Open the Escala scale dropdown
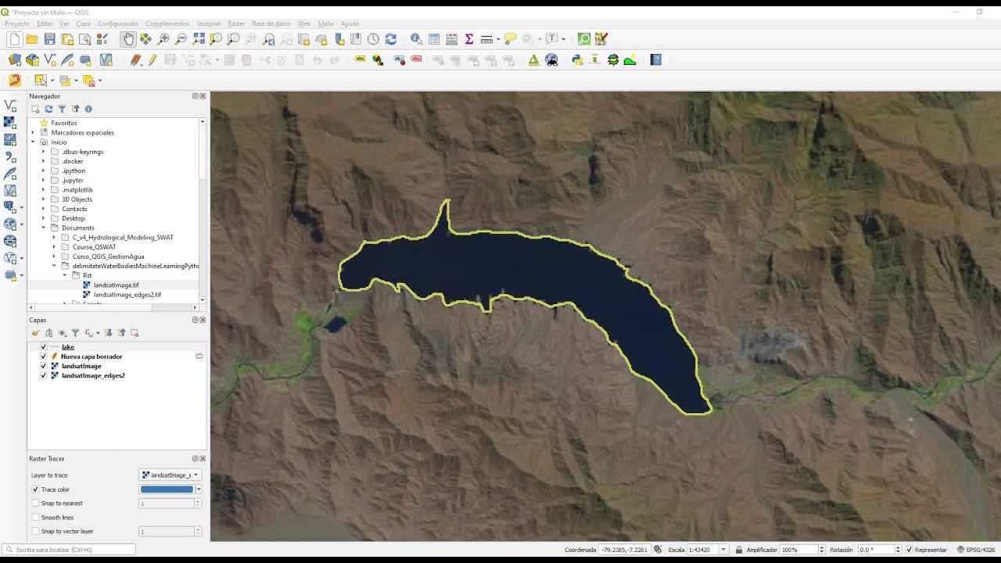1001x563 pixels. (723, 550)
